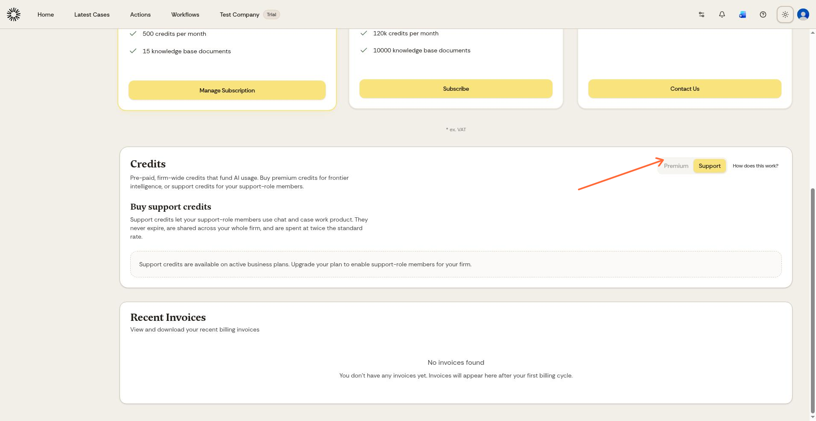Open Latest Cases
Screen dimensions: 816x421
92,14
